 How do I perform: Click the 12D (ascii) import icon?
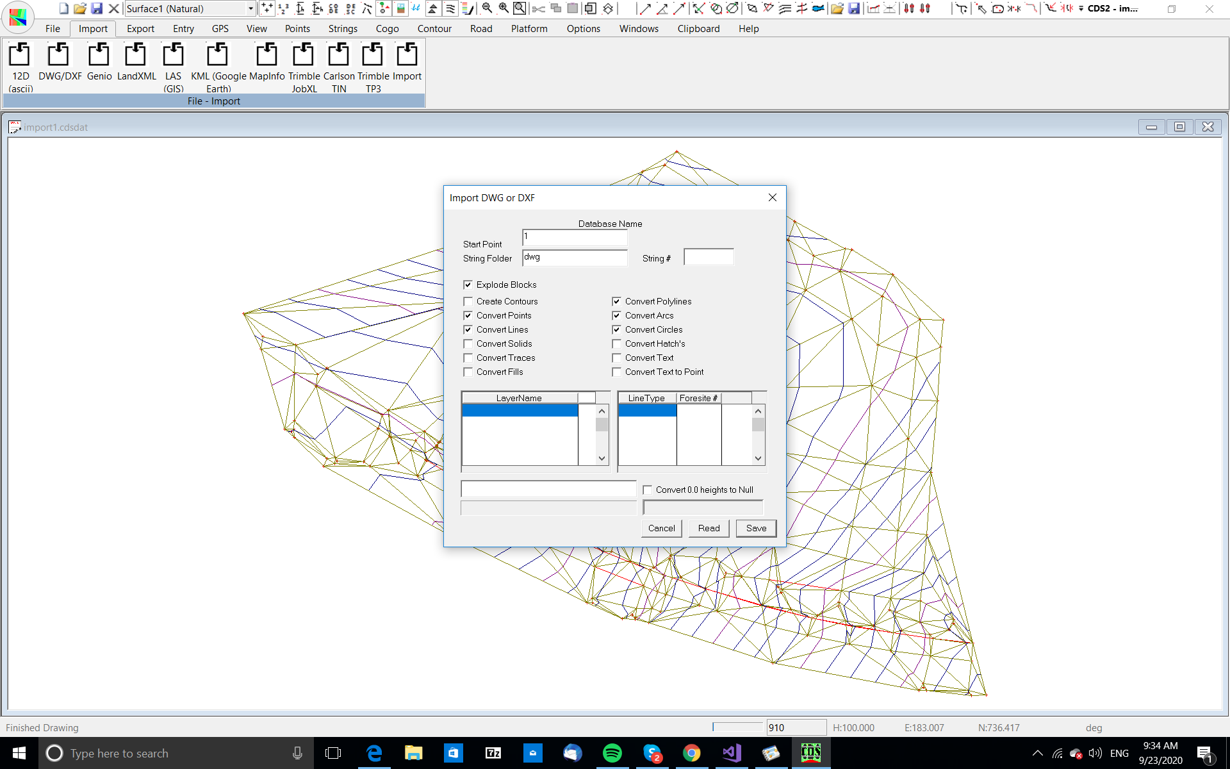20,56
